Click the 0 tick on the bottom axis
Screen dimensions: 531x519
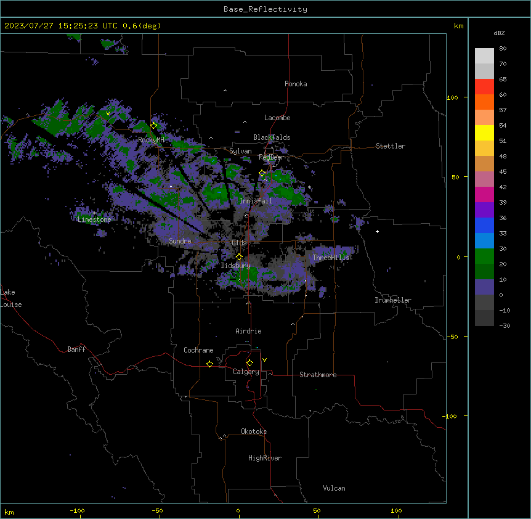(238, 510)
